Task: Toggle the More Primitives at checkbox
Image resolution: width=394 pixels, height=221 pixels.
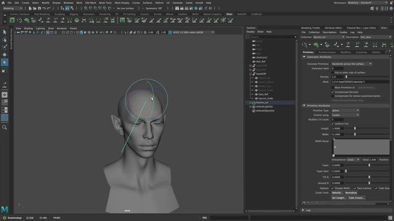Action: pyautogui.click(x=332, y=88)
